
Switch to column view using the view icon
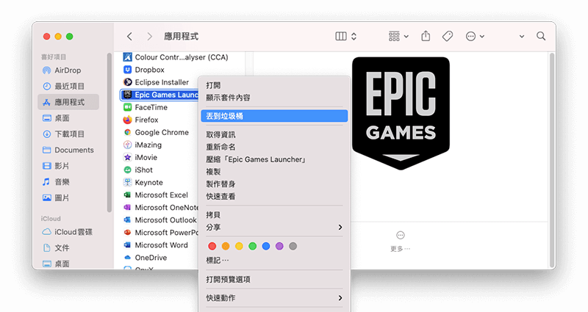point(341,36)
